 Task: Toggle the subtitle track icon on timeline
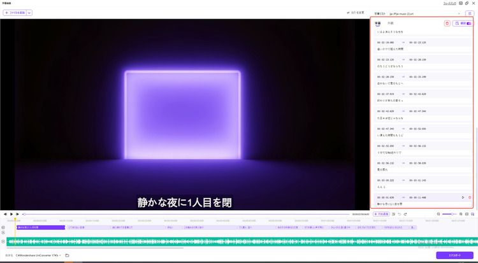tap(3, 227)
